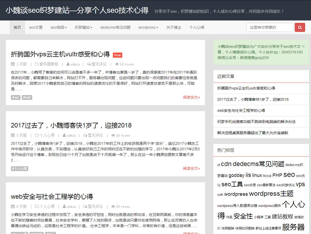Open the web安全与社会工程学的心得 post title

pos(52,197)
